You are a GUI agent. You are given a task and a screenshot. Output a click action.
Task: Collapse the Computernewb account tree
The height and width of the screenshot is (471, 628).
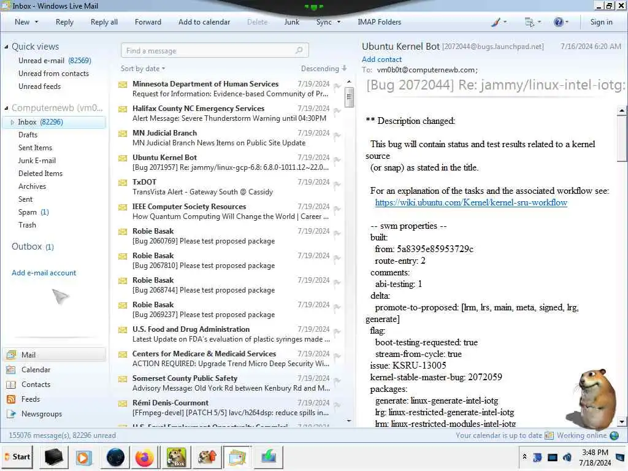tap(6, 108)
